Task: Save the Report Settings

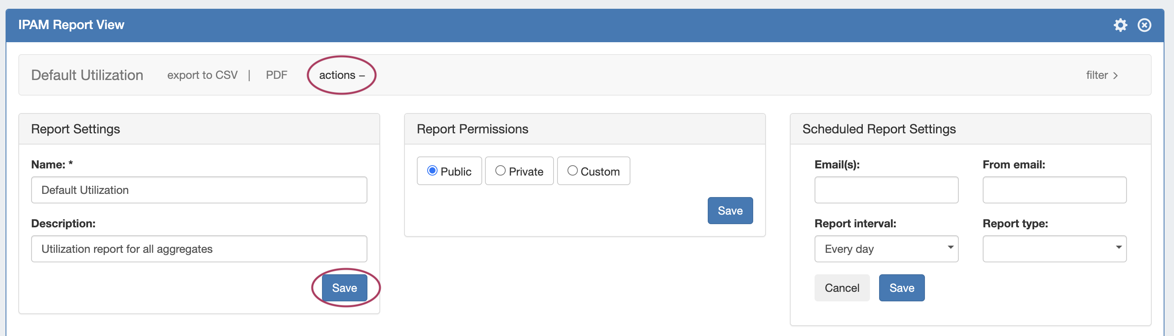Action: click(344, 288)
